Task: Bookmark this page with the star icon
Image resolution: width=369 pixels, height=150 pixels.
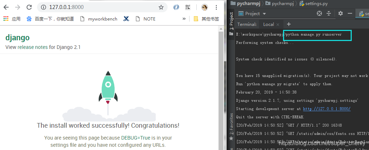Action: [161, 7]
